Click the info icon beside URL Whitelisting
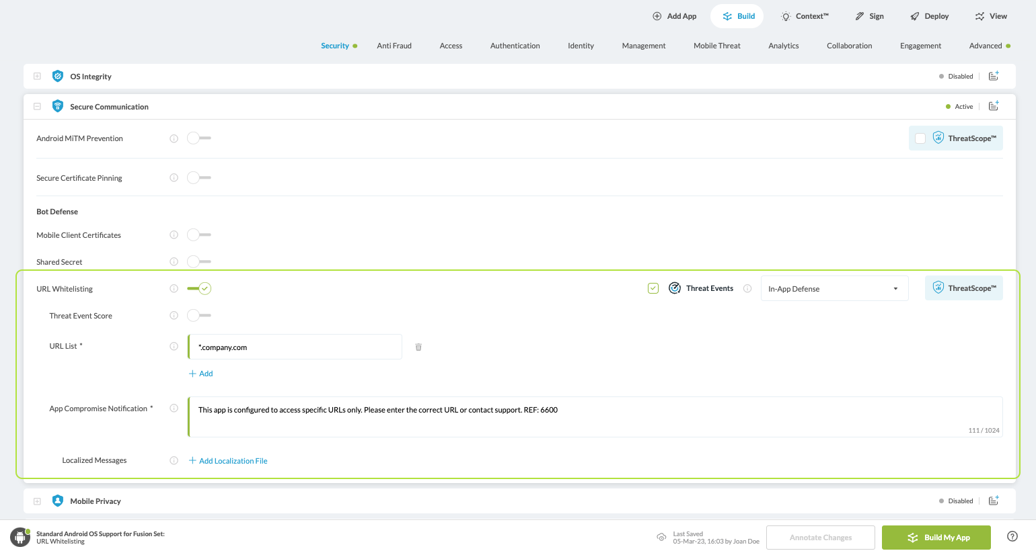This screenshot has width=1036, height=555. pos(174,289)
